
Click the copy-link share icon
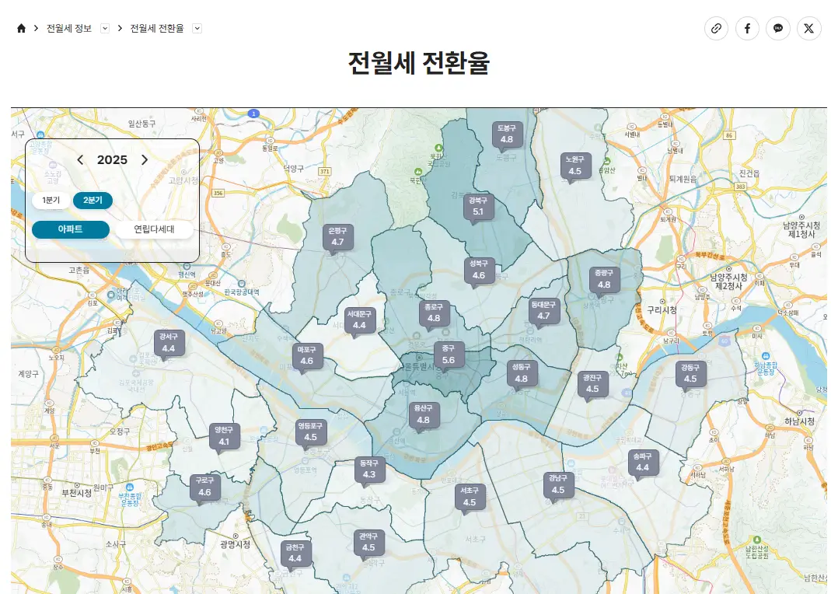716,29
